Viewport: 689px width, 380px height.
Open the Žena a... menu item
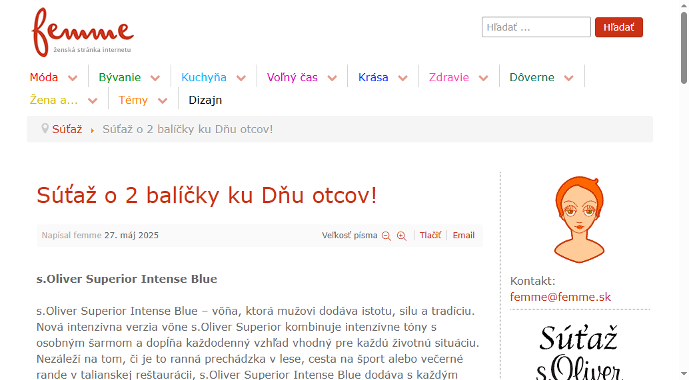[x=53, y=100]
